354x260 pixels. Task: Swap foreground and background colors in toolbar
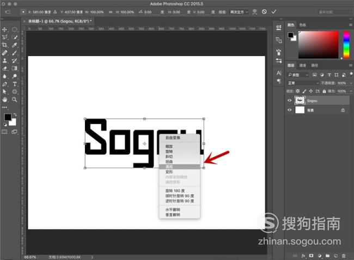[15, 115]
